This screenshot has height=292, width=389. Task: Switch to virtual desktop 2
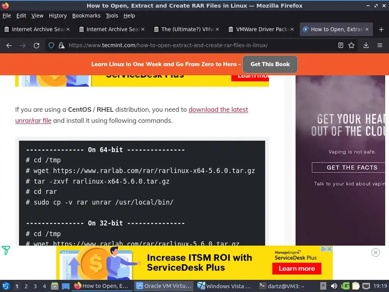(26, 286)
